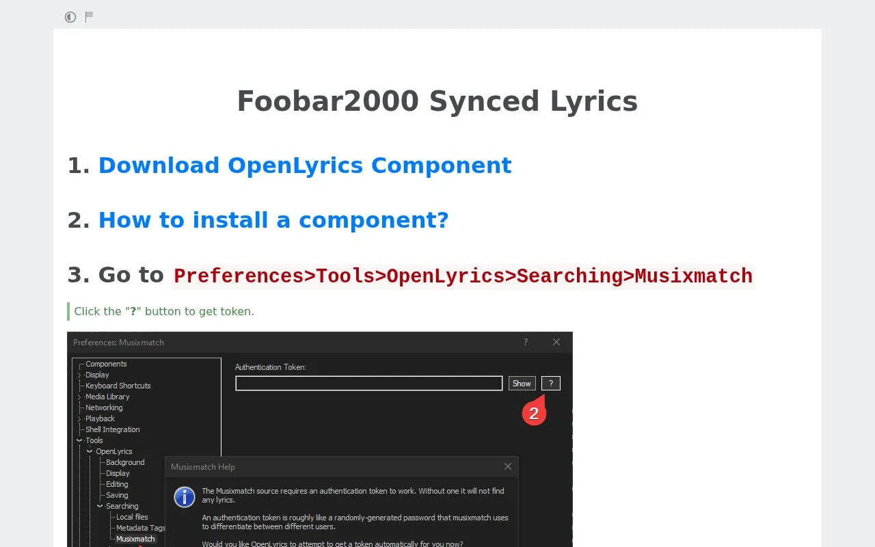The height and width of the screenshot is (547, 875).
Task: Collapse the OpenLyrics tree node
Action: tap(90, 451)
